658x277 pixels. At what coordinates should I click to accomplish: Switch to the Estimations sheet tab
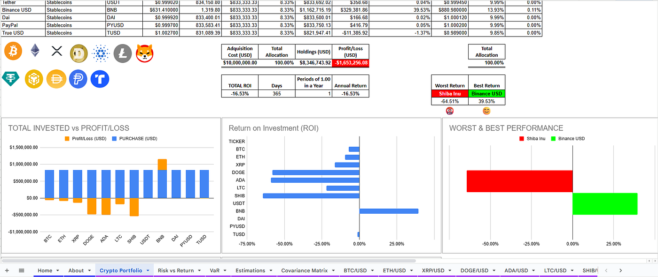[250, 270]
